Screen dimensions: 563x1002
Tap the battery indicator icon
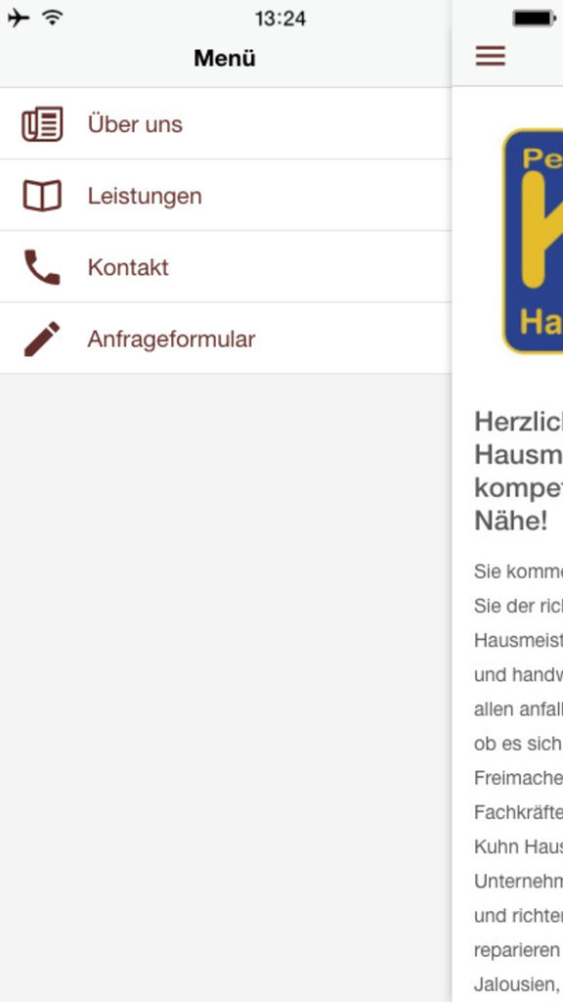(534, 19)
